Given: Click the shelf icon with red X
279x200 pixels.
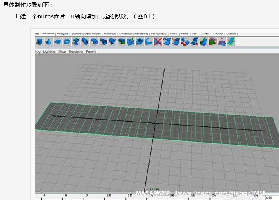Looking at the screenshot, I should click(158, 41).
